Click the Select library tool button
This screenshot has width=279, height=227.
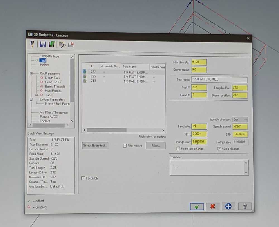click(95, 146)
